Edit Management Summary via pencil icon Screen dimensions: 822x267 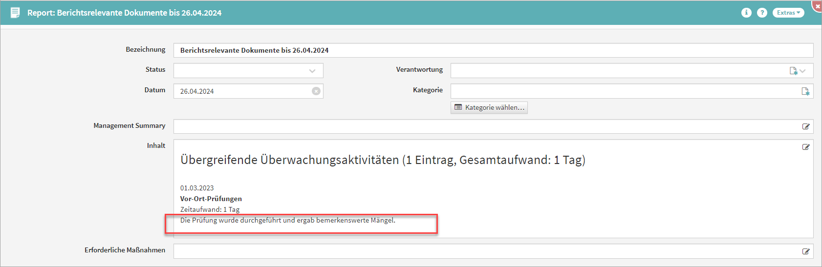pos(806,126)
